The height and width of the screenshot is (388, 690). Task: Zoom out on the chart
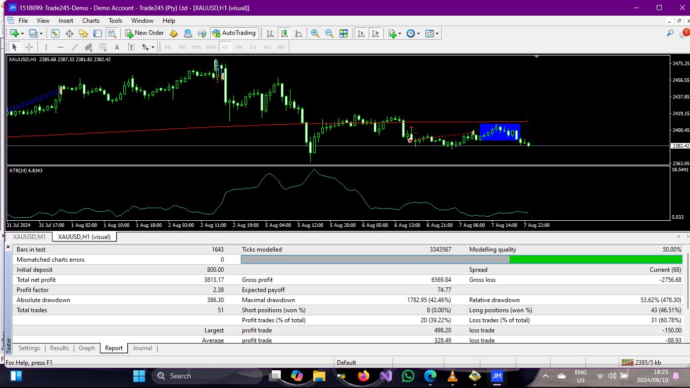(x=329, y=33)
